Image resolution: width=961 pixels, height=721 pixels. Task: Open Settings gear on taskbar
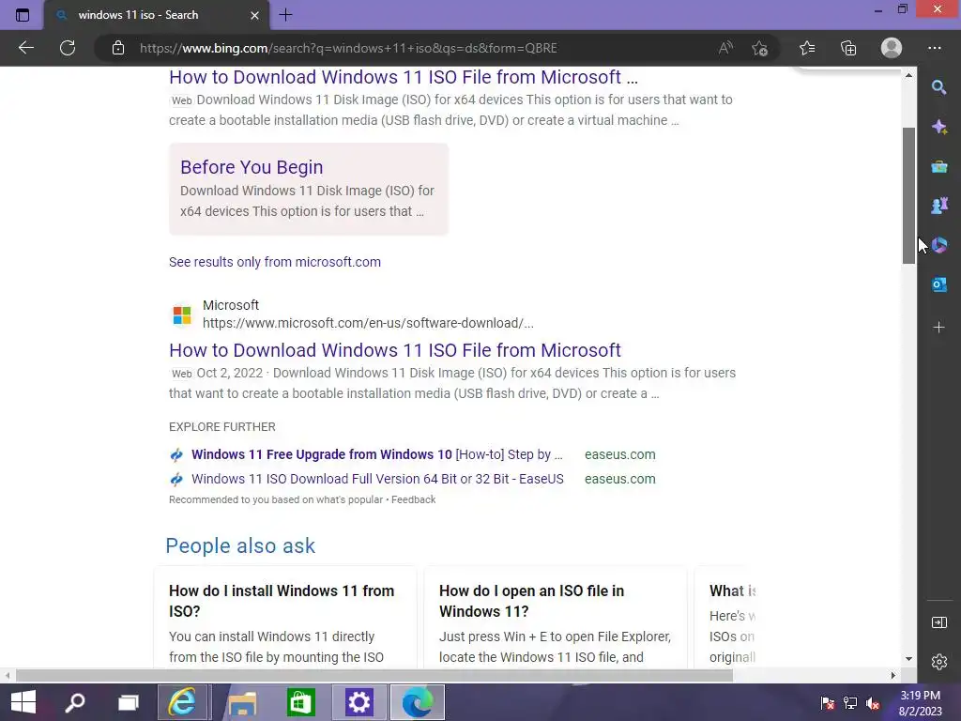358,702
